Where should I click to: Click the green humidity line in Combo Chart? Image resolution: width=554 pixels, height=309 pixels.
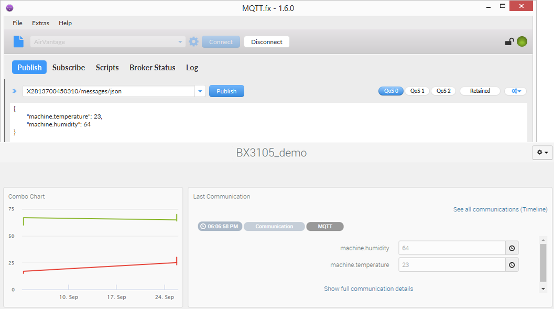pos(100,218)
